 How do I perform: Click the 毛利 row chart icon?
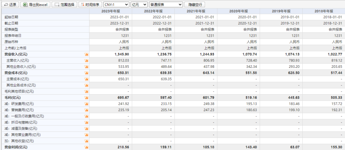coord(86,97)
